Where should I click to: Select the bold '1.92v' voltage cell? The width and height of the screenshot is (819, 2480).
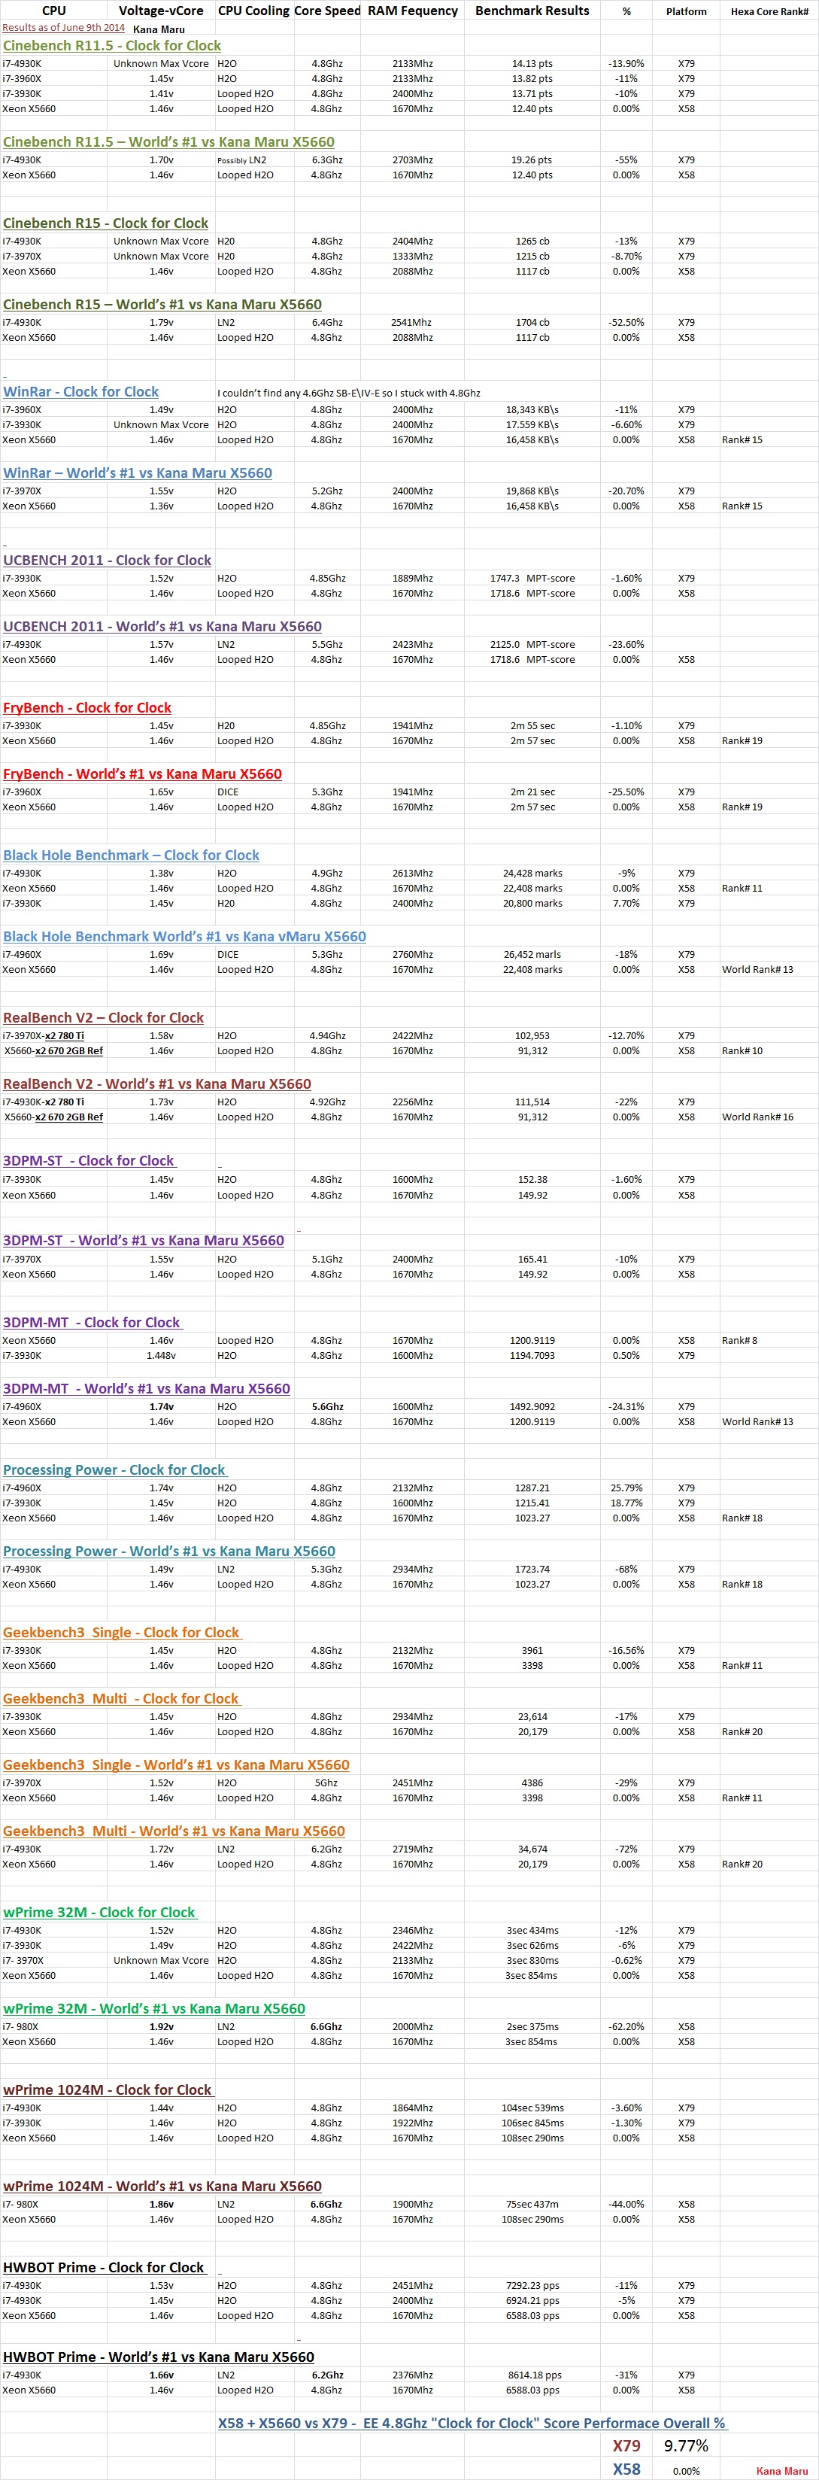pos(162,2026)
